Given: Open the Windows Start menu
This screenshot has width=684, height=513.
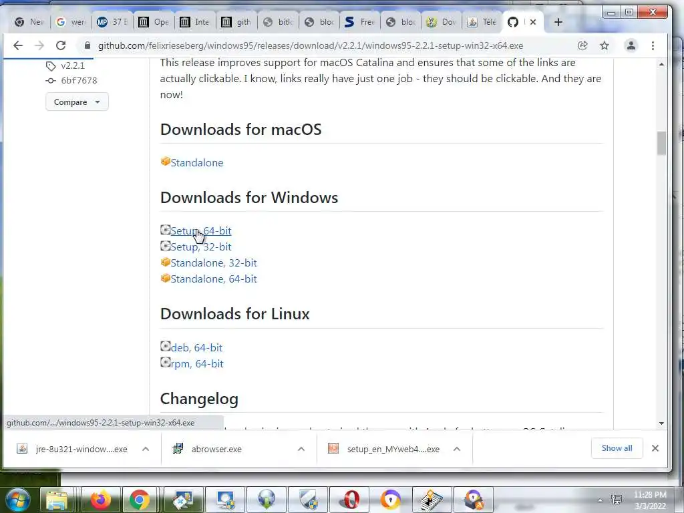Looking at the screenshot, I should 17,500.
